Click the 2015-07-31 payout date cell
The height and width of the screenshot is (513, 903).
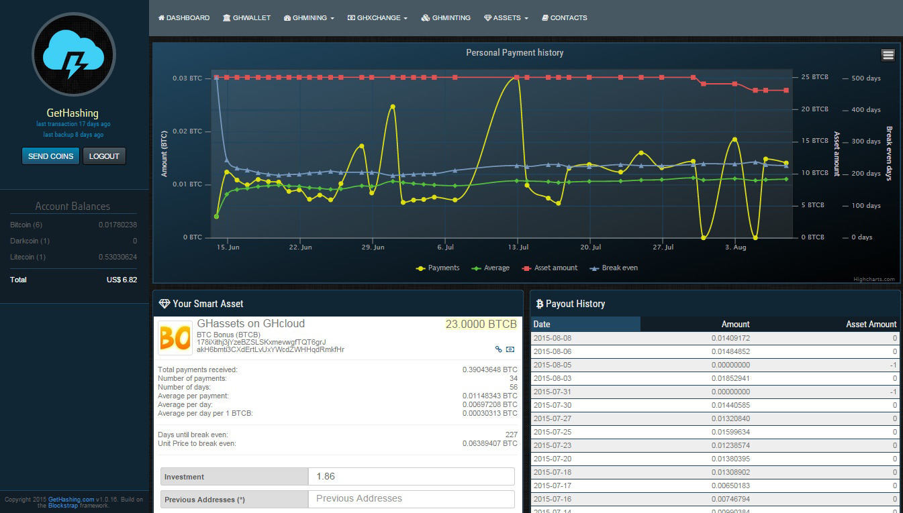[553, 392]
